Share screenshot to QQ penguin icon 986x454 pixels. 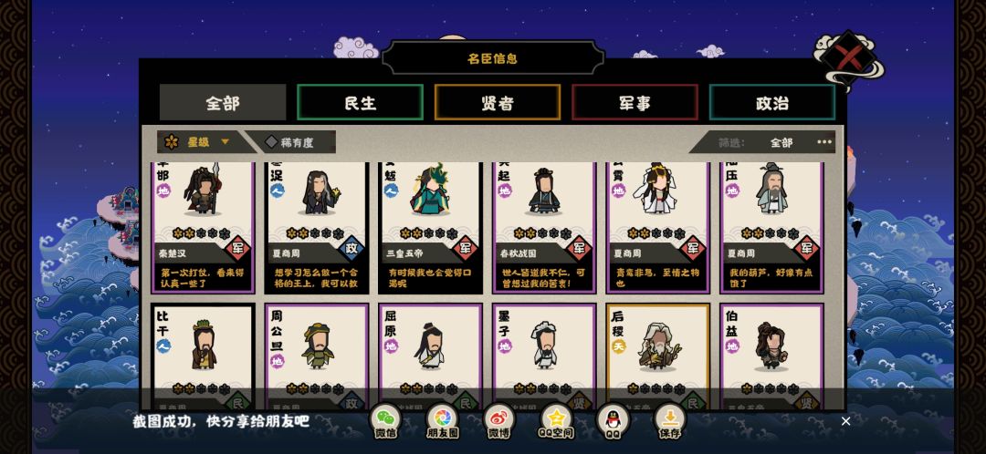point(613,420)
